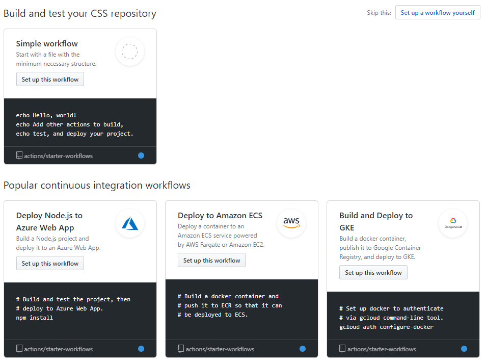
Task: Click the Azure logo icon
Action: pyautogui.click(x=130, y=223)
